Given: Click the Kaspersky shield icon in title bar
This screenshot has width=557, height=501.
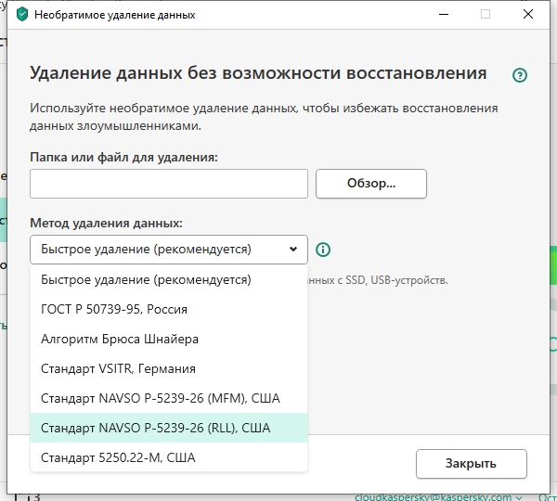Looking at the screenshot, I should click(22, 15).
